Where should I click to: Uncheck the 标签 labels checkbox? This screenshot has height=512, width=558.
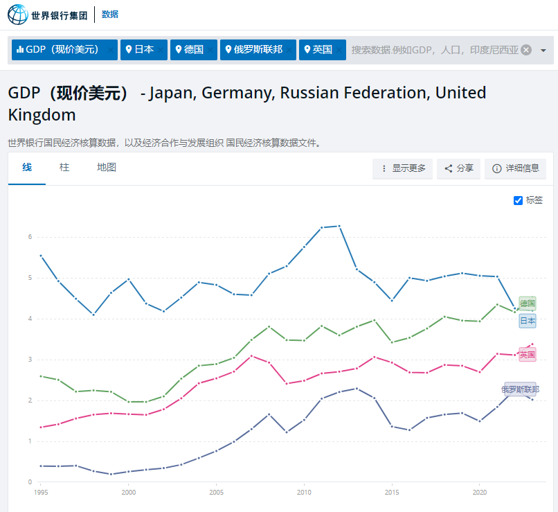518,200
